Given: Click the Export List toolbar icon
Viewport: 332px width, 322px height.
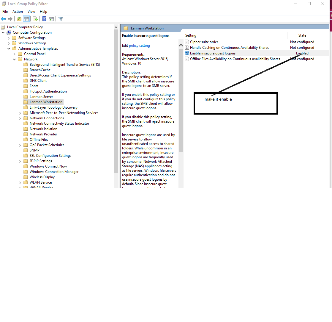Looking at the screenshot, I should click(x=35, y=19).
